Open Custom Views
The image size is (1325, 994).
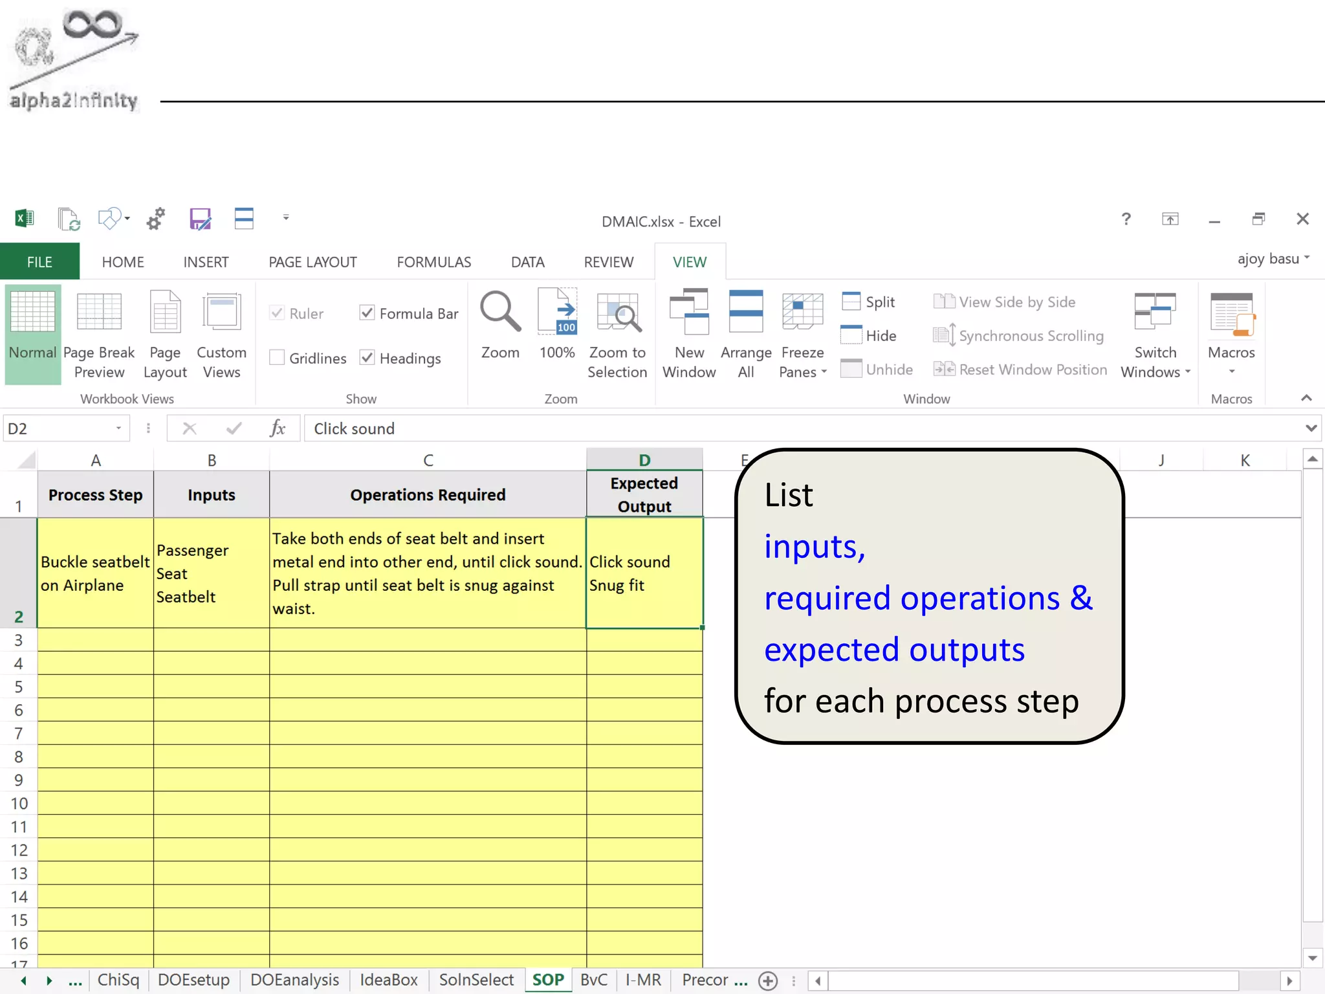click(221, 333)
